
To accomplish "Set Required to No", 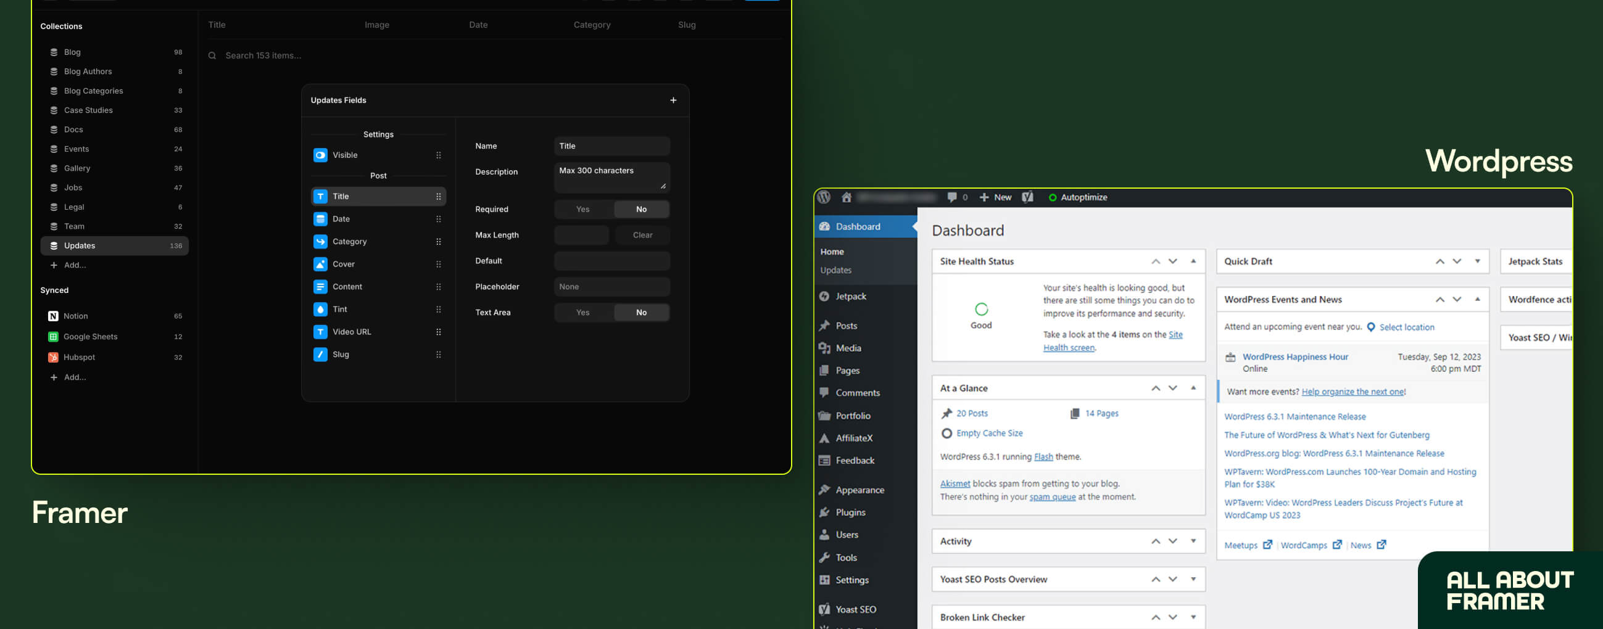I will point(641,210).
